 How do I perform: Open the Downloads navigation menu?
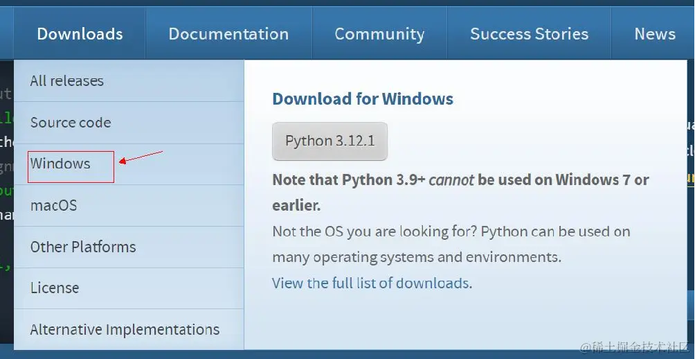(80, 34)
